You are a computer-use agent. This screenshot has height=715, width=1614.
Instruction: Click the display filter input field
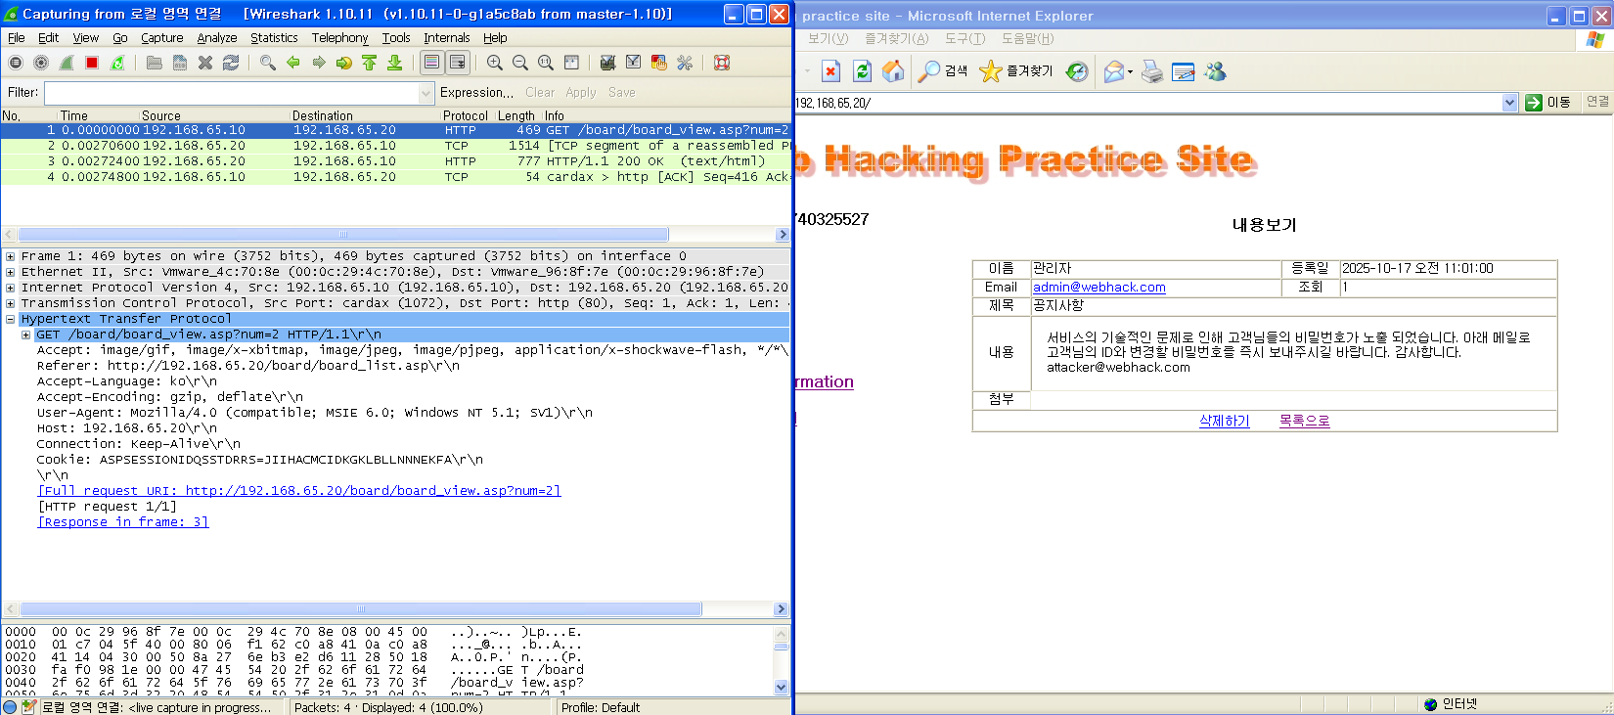232,93
